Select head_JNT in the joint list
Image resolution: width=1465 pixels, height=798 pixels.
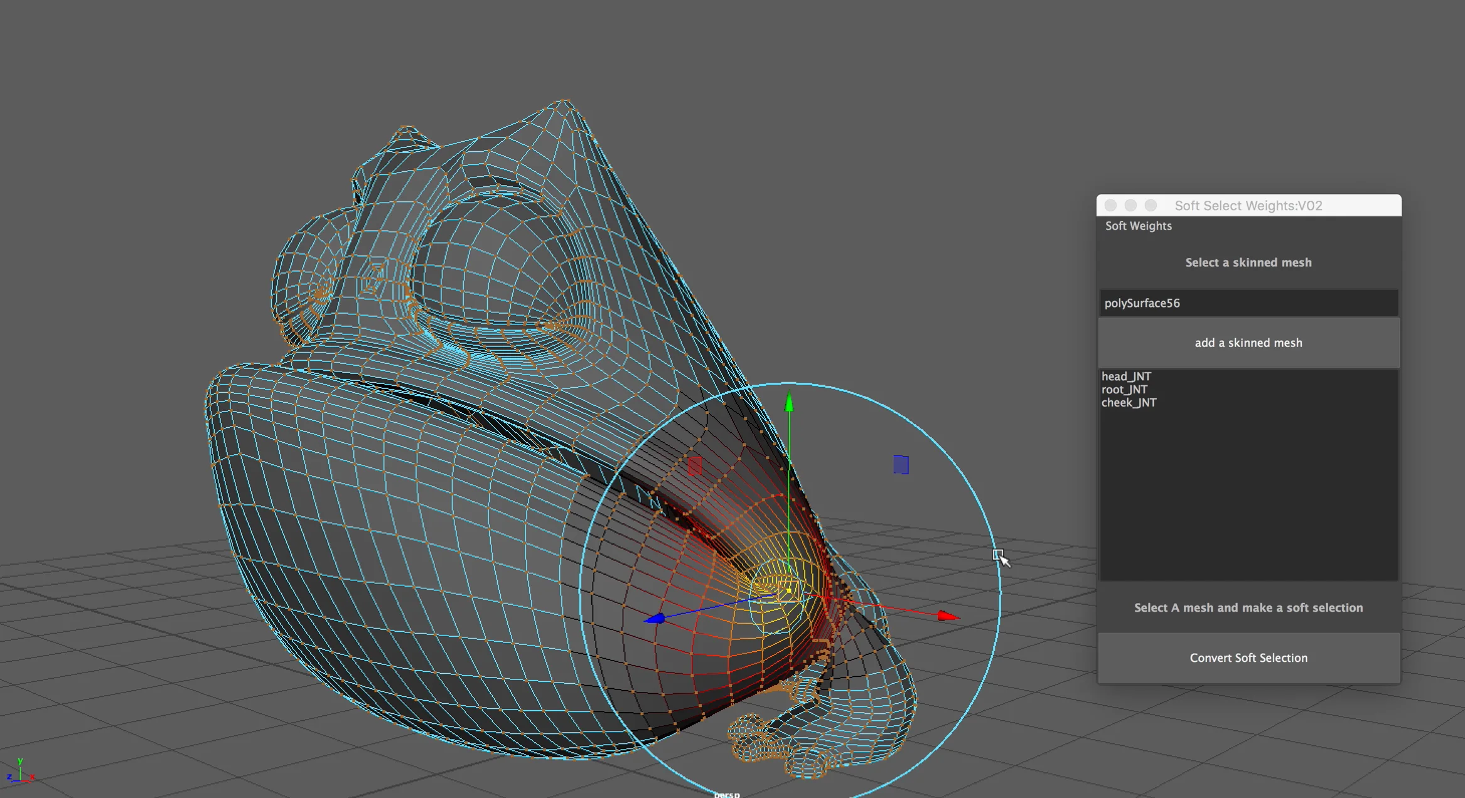(x=1126, y=376)
